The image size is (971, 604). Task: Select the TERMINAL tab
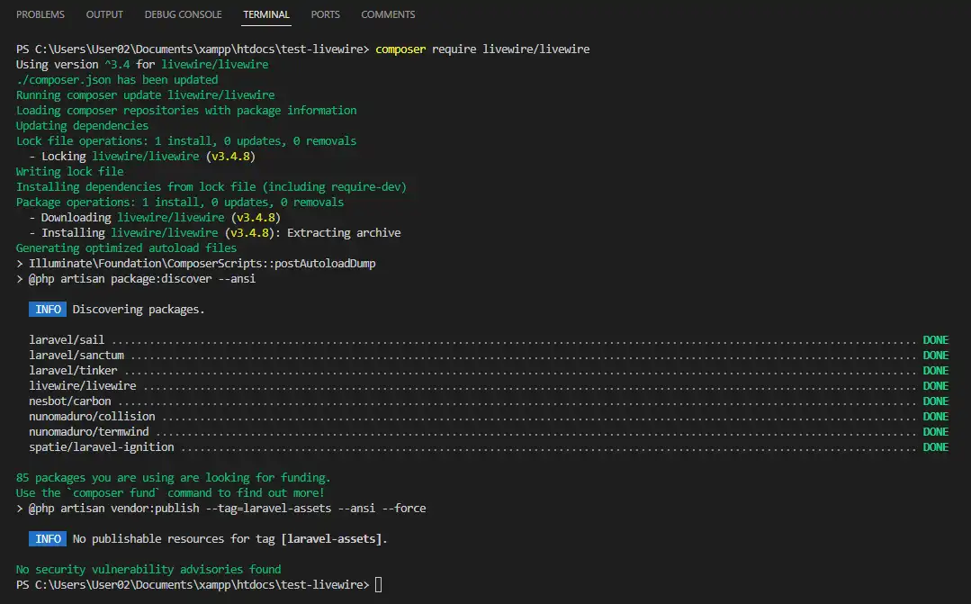[x=266, y=14]
